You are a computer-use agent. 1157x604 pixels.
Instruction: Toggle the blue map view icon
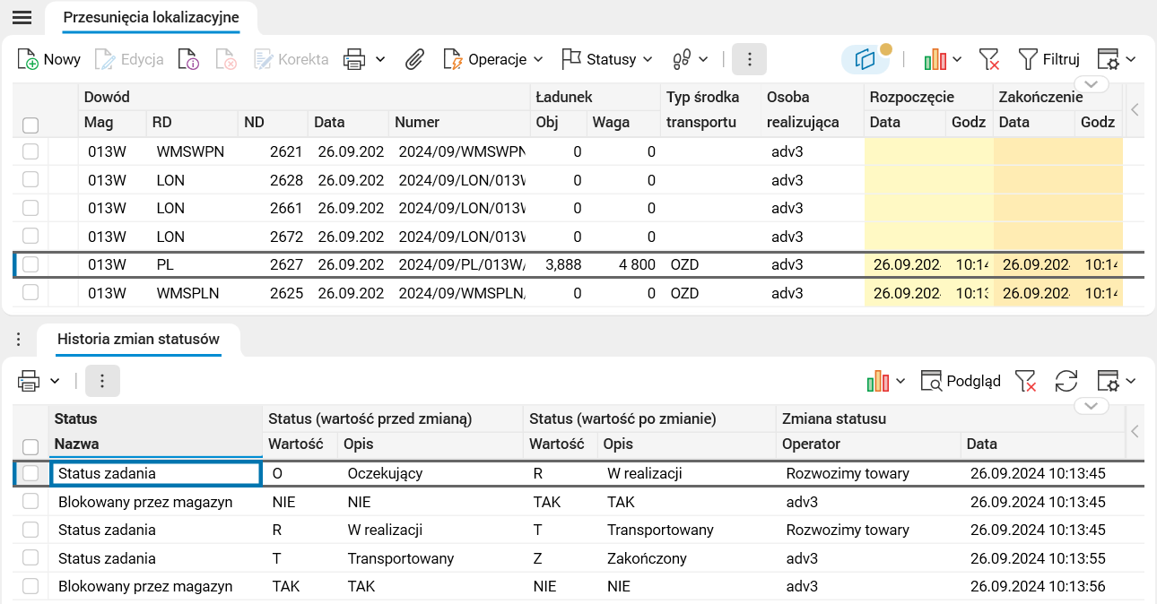pos(865,59)
